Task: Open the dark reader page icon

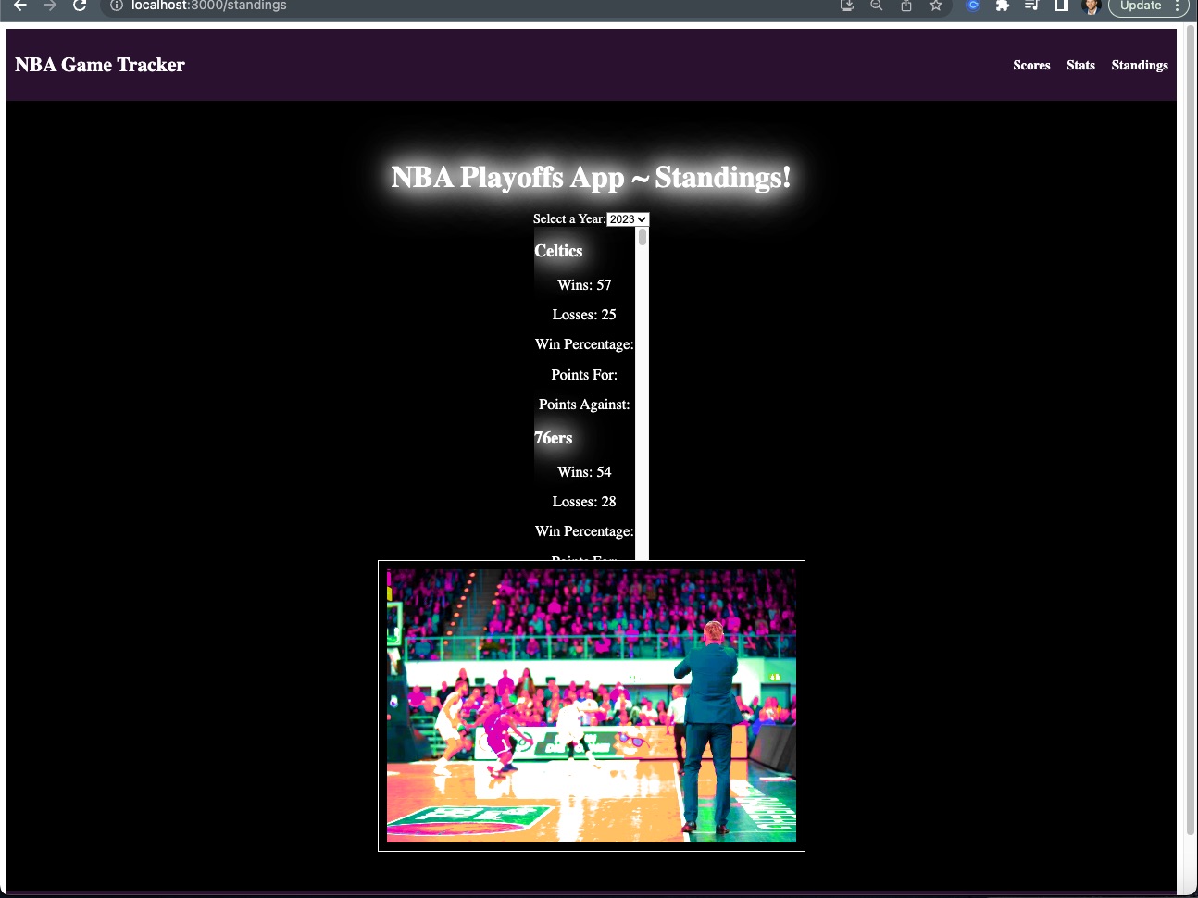Action: click(x=1061, y=6)
